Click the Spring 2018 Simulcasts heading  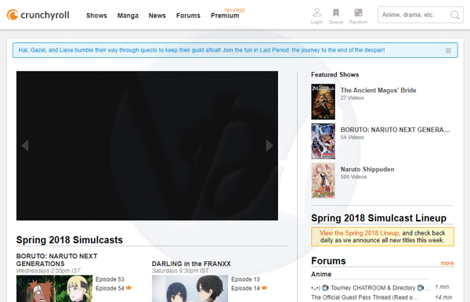coord(70,239)
